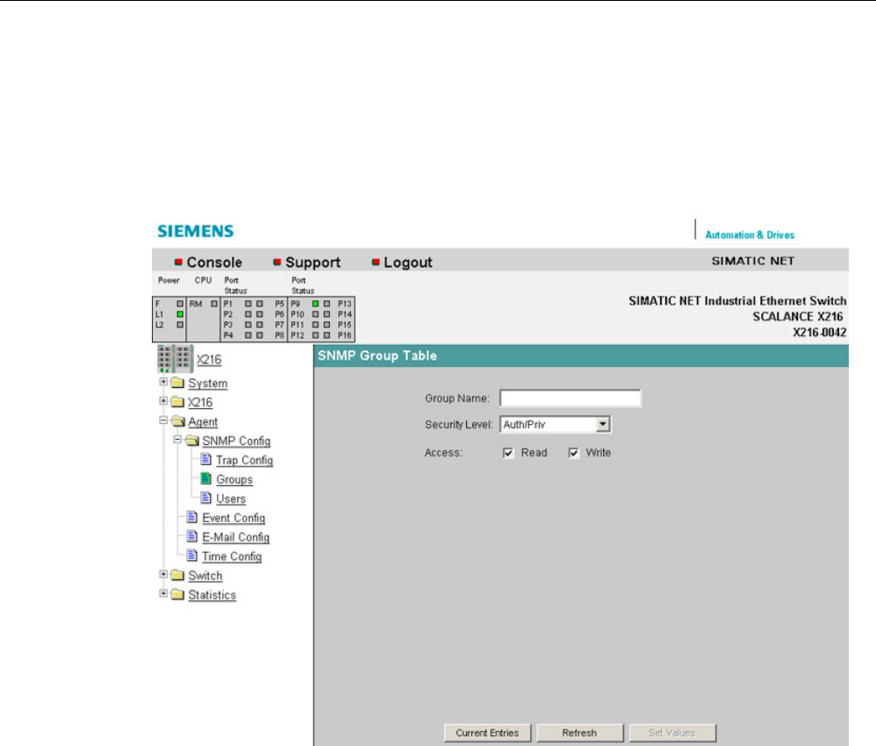Click the X216 folder icon in tree
Screen dimensions: 876x746
pyautogui.click(x=177, y=402)
